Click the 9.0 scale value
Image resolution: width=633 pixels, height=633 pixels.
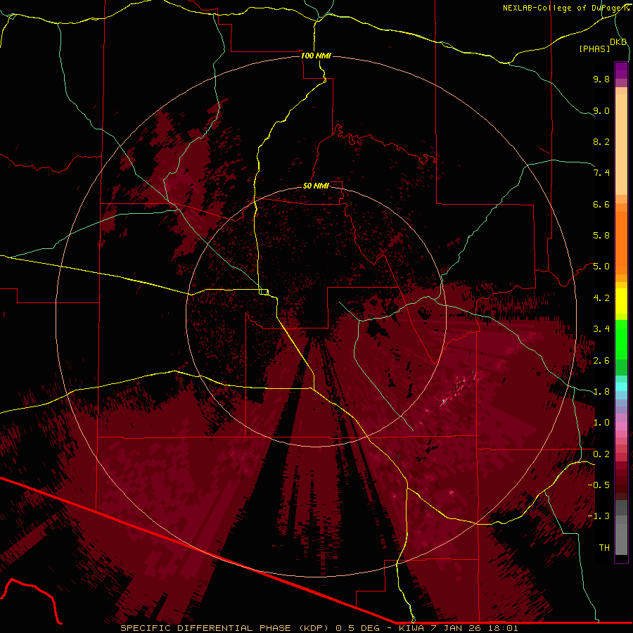(x=601, y=110)
